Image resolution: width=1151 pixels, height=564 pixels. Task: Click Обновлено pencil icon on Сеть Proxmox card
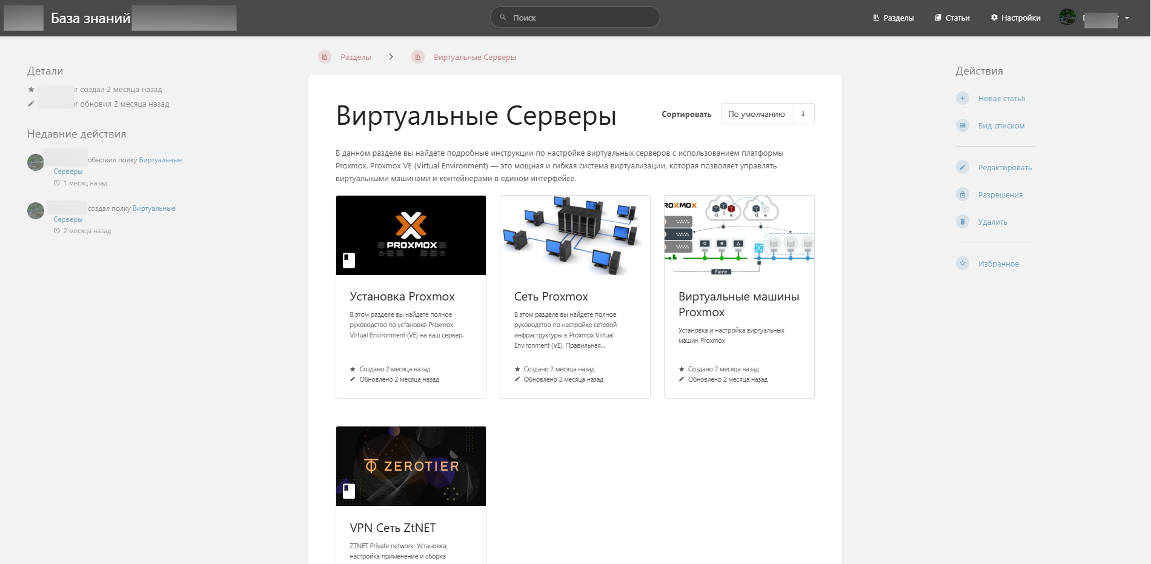pos(517,379)
